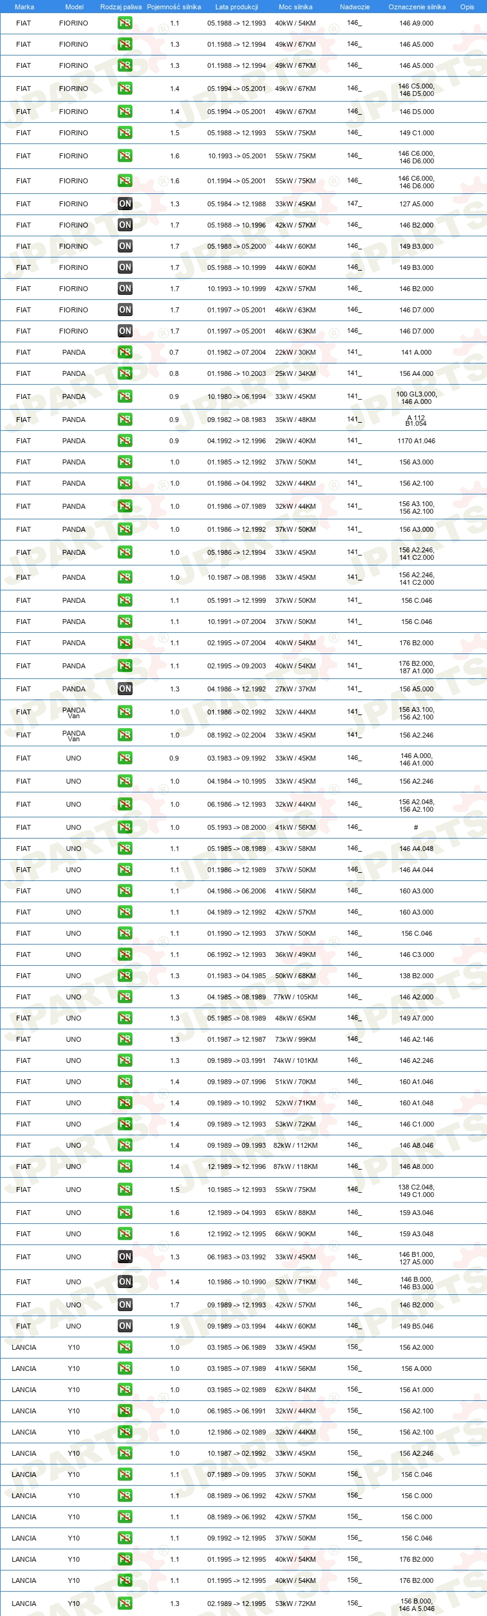Click diesel ON icon in Uno 1.9 row
The image size is (487, 1616).
[x=125, y=1326]
